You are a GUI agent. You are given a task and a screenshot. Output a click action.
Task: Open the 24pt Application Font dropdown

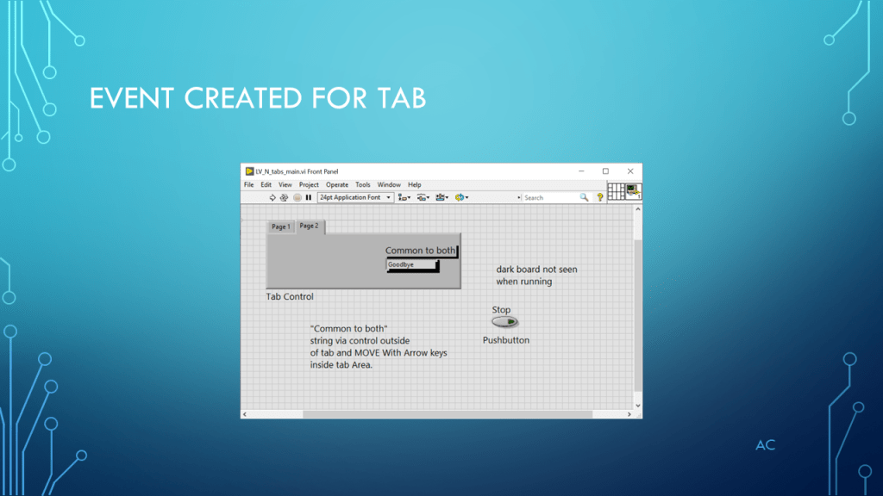[355, 197]
